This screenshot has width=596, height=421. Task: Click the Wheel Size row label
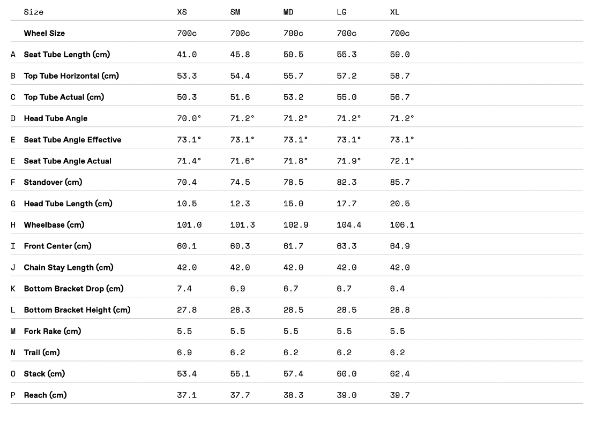(44, 33)
